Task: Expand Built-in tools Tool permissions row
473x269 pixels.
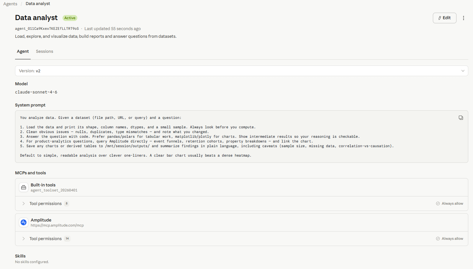Action: click(x=241, y=204)
